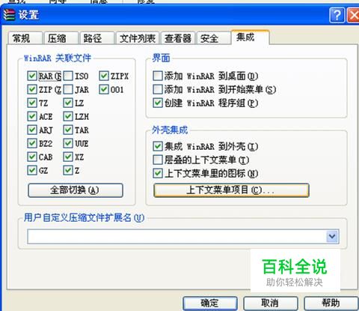Switch to the 常规 tab

click(x=25, y=38)
